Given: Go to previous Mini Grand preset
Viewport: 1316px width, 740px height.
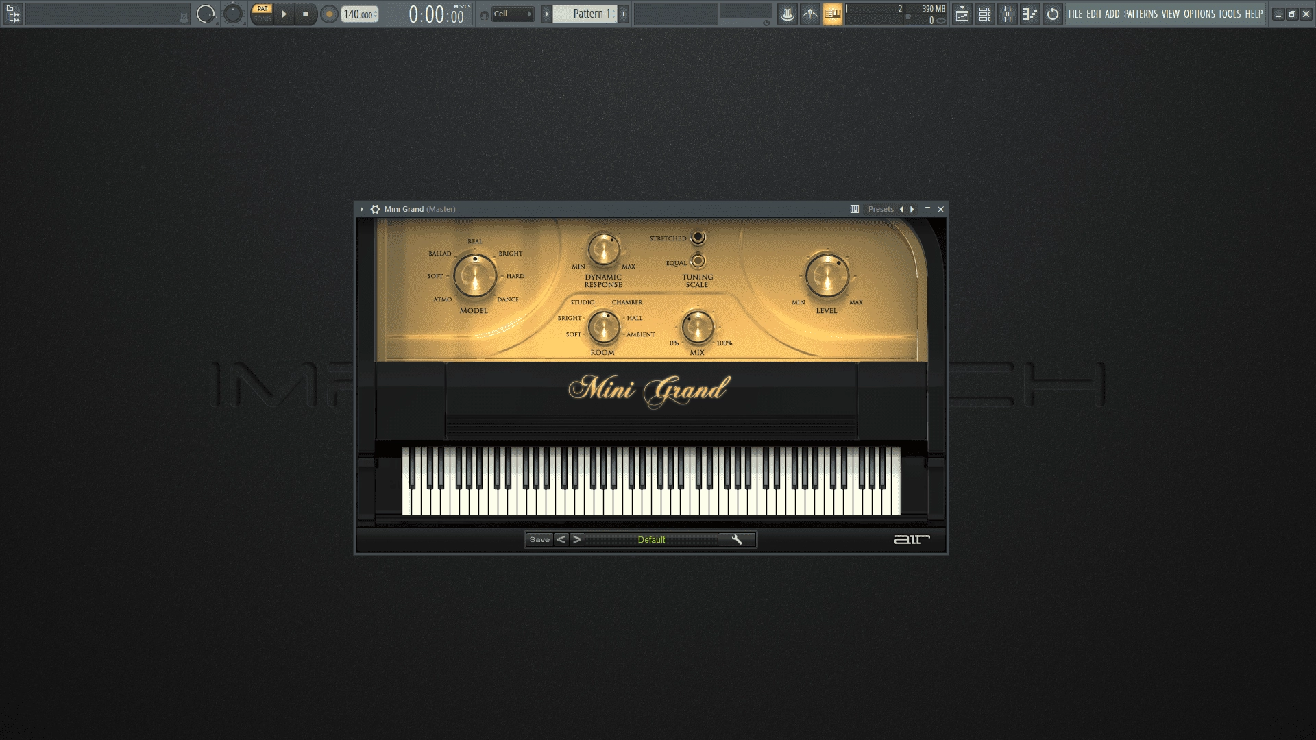Looking at the screenshot, I should point(561,540).
